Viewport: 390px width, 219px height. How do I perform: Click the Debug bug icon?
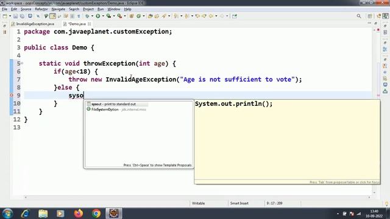coord(87,16)
